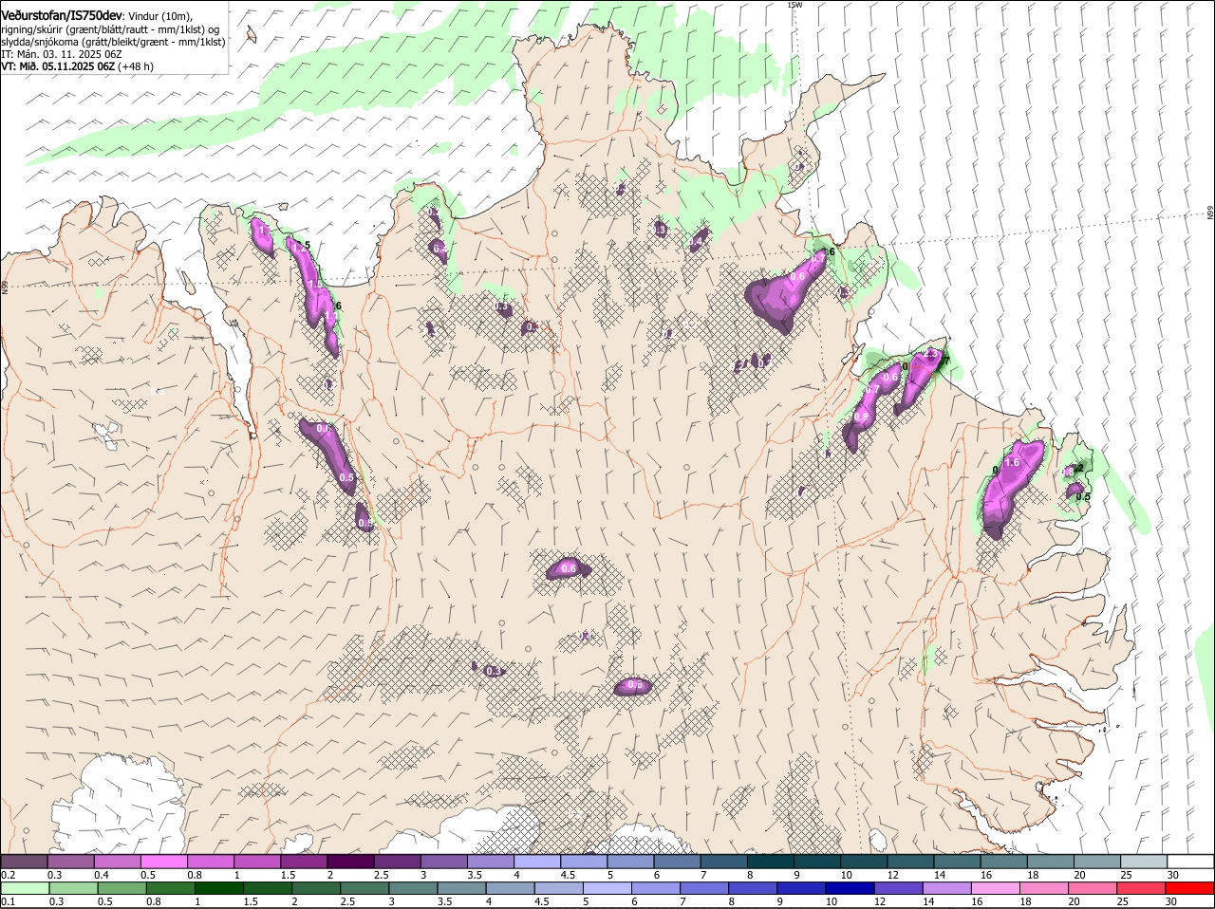
Task: Click the '30' label on the upper scale
Action: coord(1173,875)
